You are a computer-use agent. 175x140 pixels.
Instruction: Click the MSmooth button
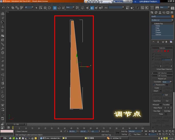[x=156, y=105]
